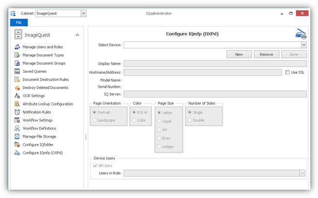Click the OCR Settings icon
Viewport: 318px width, 198px height.
click(17, 96)
